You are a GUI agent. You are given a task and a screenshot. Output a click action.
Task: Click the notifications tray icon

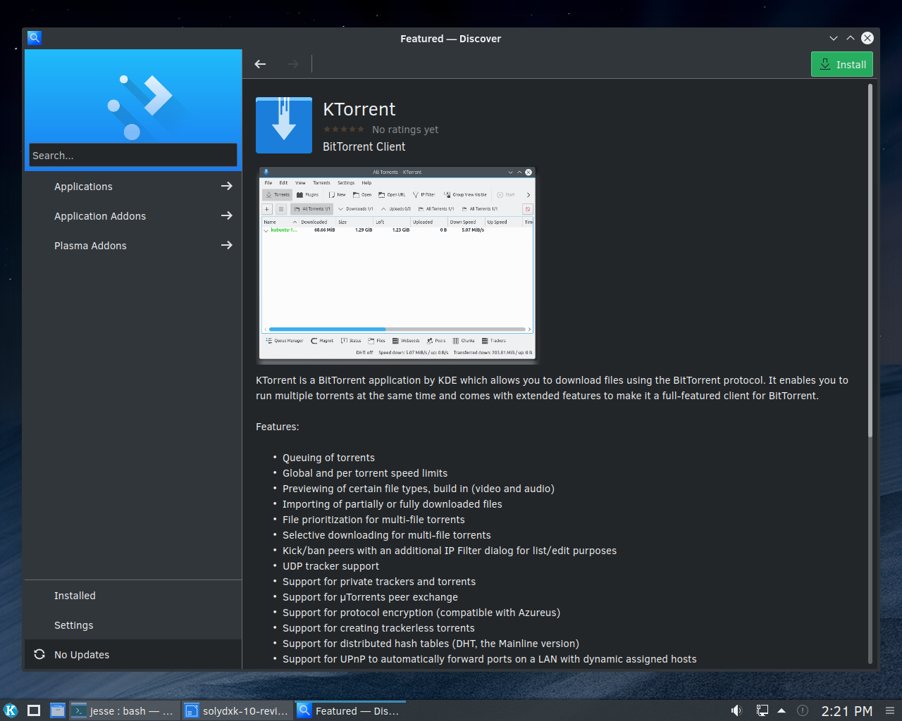tap(802, 710)
